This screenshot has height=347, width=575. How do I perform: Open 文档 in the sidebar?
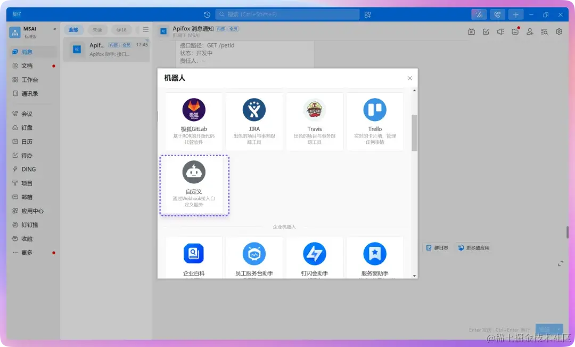pyautogui.click(x=33, y=66)
